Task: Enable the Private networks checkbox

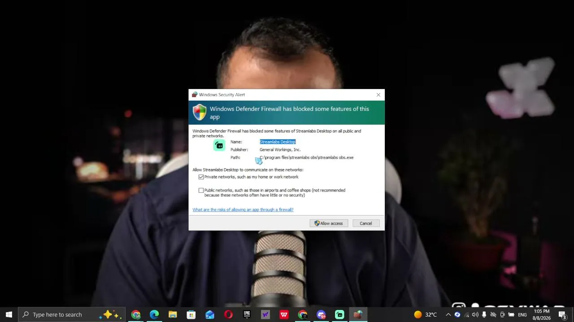Action: pyautogui.click(x=201, y=177)
